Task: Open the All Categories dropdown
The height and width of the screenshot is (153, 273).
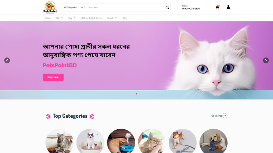Action: point(73,7)
